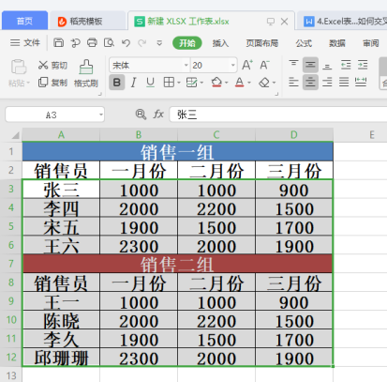Click the 文件 menu button

click(25, 42)
